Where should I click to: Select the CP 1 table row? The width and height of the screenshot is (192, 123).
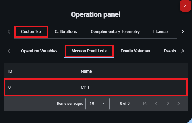[95, 87]
